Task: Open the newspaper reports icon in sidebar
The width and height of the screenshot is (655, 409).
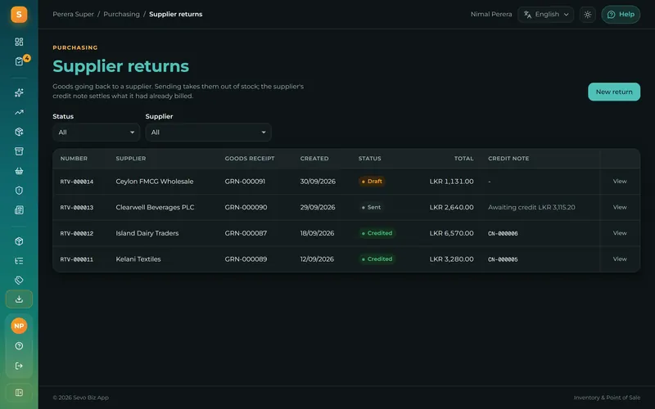Action: 19,210
